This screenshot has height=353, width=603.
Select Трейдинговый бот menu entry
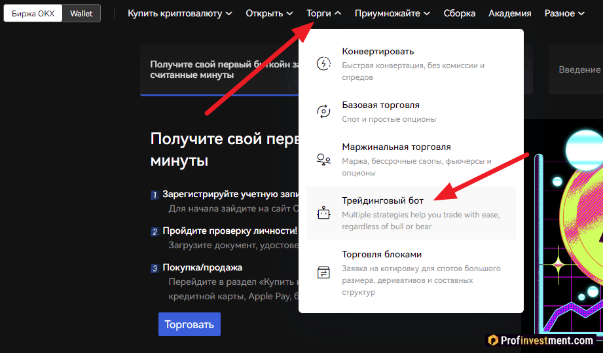point(411,213)
